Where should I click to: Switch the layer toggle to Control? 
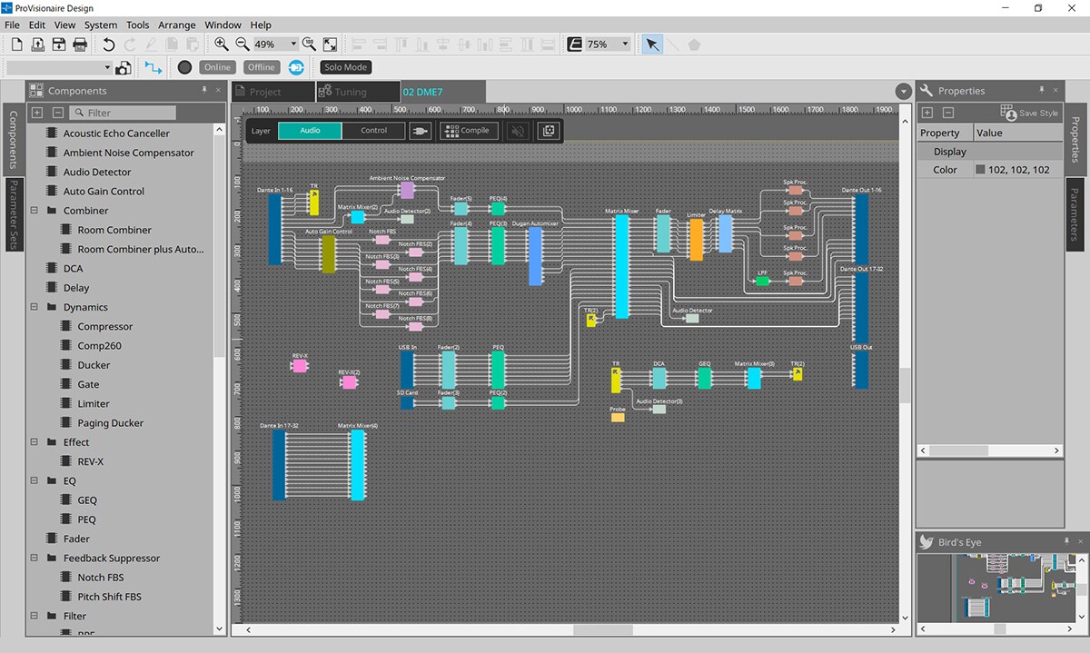click(374, 130)
